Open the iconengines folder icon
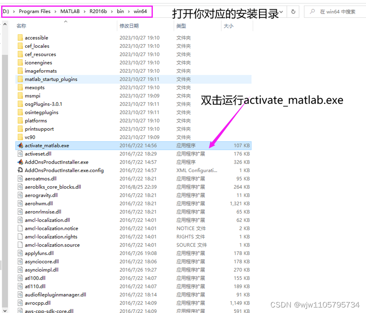 point(20,62)
